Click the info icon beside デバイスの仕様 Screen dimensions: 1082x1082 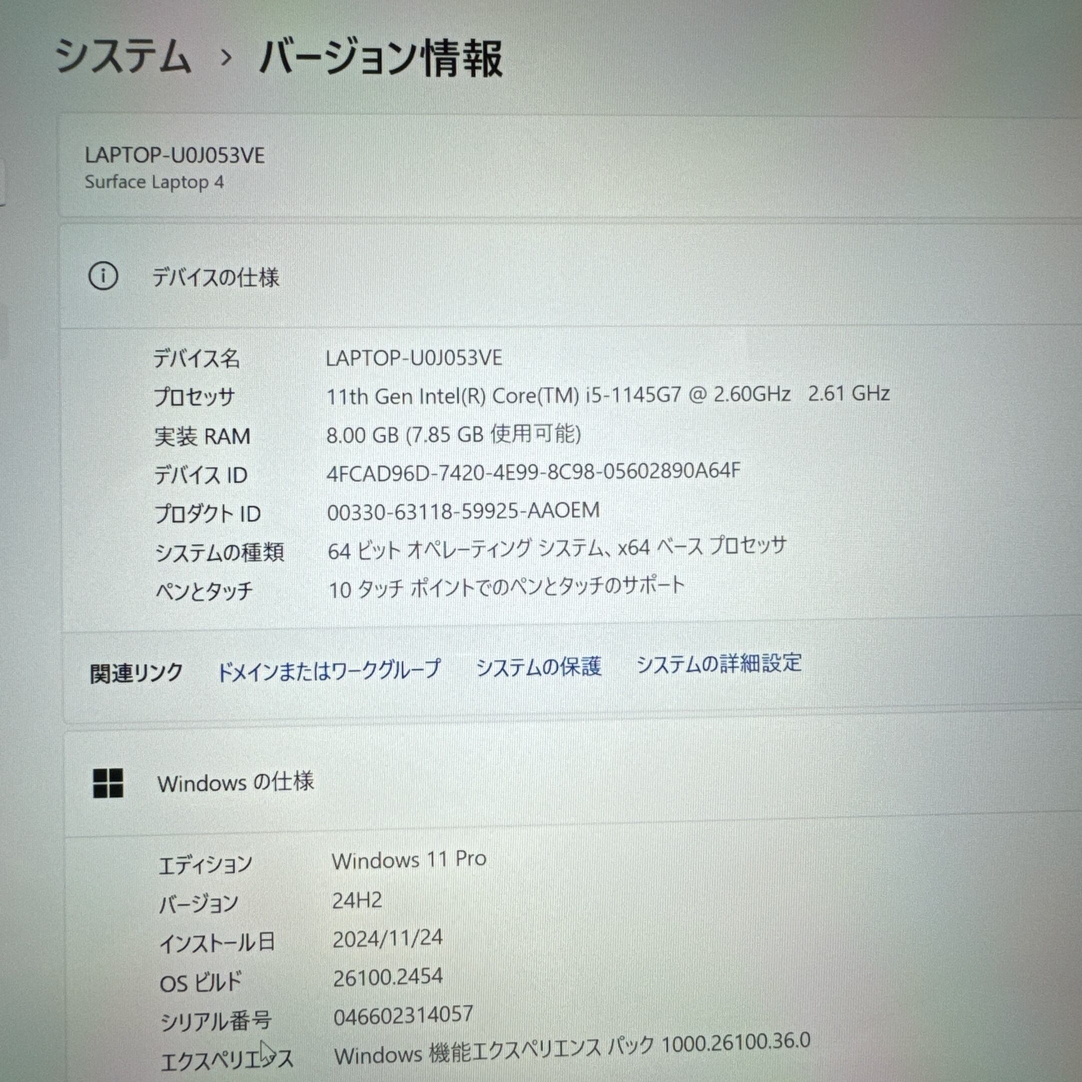coord(103,276)
